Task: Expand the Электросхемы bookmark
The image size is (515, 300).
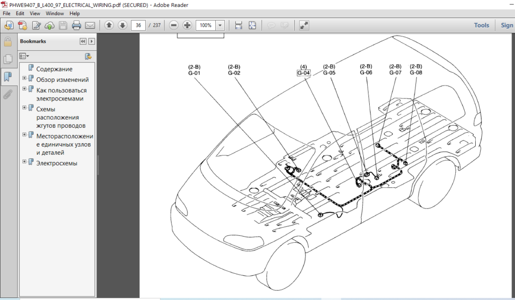Action: click(x=24, y=161)
